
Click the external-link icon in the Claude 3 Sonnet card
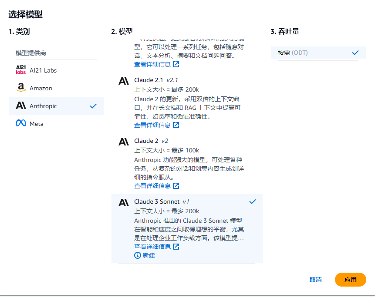coord(176,246)
